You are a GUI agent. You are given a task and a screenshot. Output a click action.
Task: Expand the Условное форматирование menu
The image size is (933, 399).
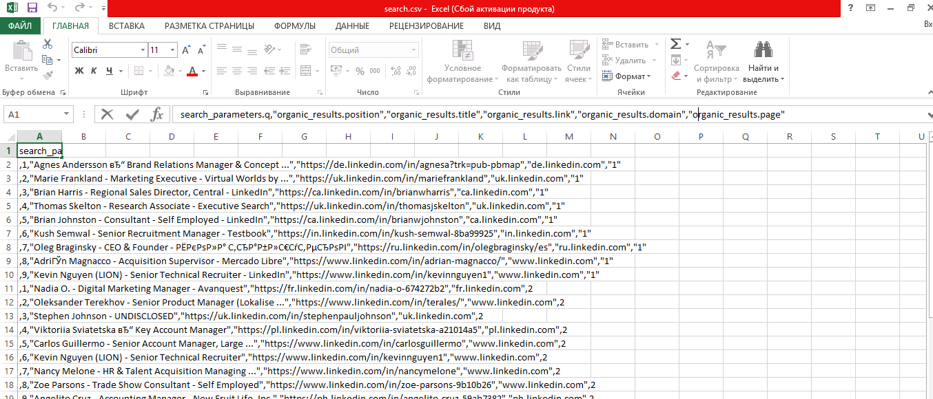coord(462,61)
